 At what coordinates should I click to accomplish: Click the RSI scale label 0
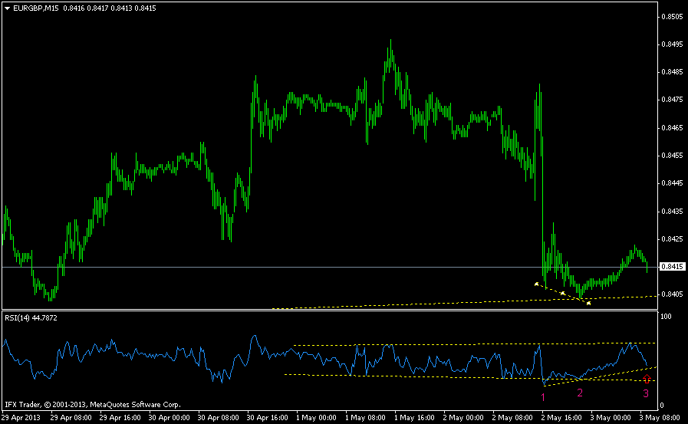tap(662, 406)
